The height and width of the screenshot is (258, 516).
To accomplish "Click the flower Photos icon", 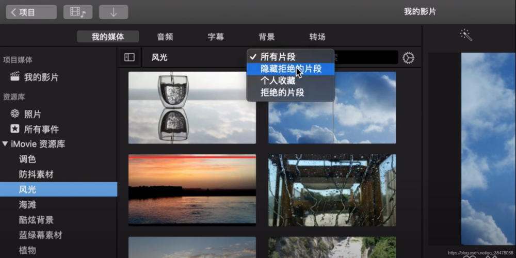I will tap(15, 114).
